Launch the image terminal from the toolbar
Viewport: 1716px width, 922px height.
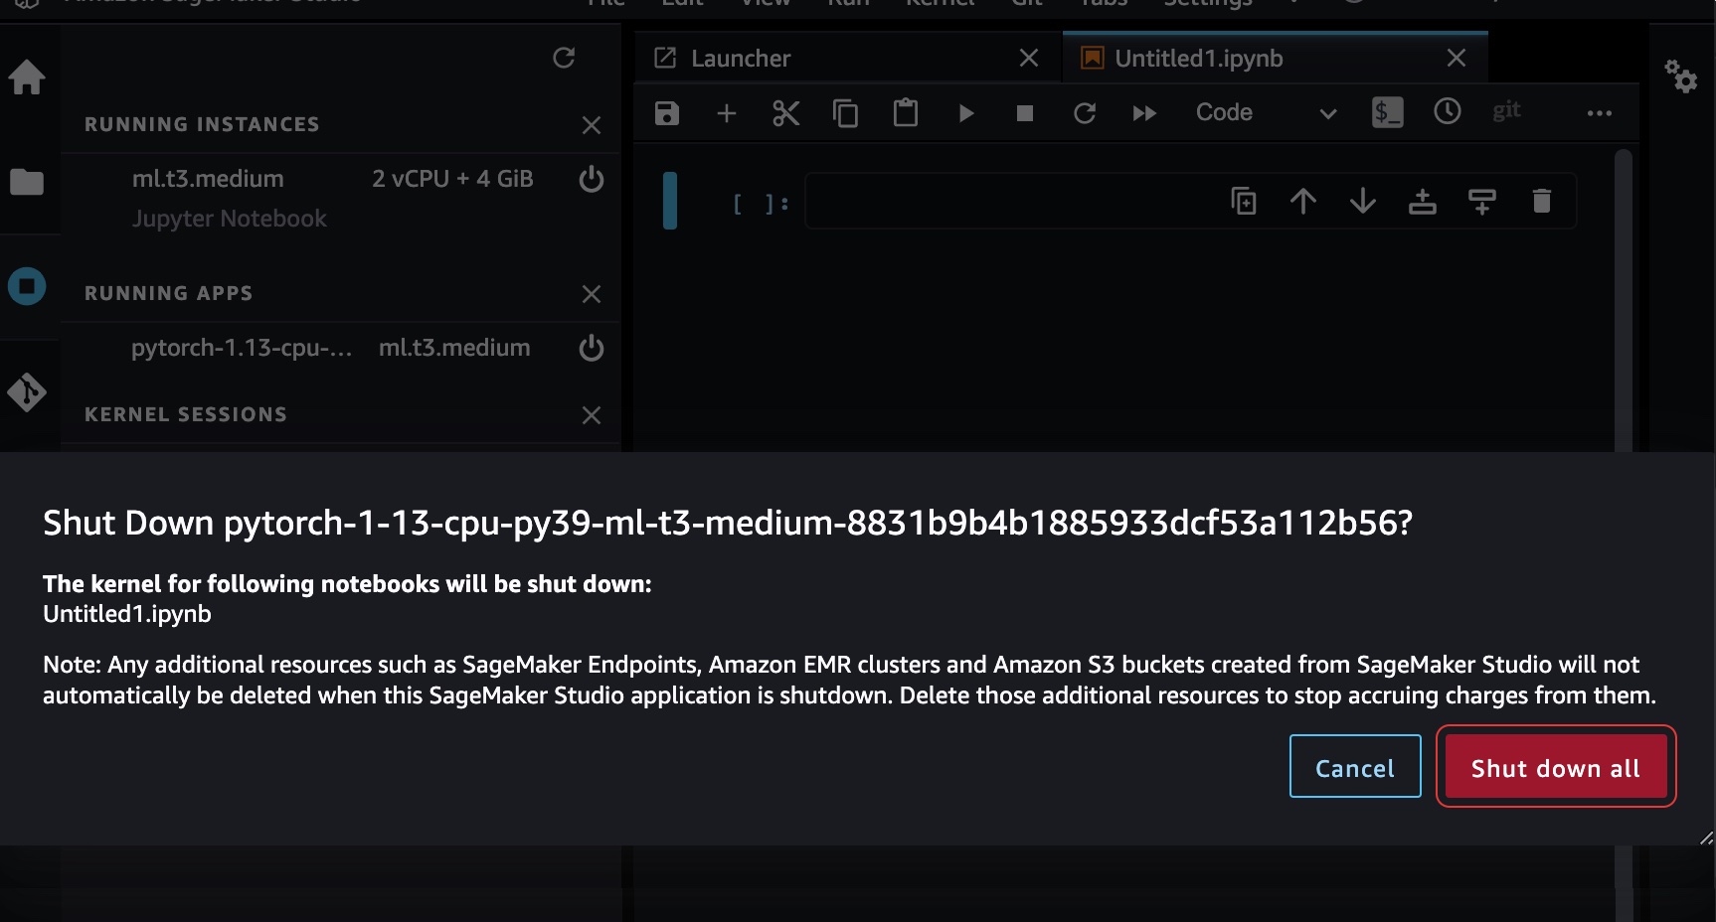(1388, 112)
